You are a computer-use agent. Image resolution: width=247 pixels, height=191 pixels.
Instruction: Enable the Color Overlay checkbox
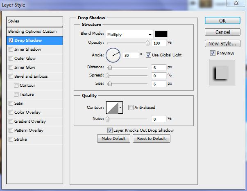click(x=11, y=112)
